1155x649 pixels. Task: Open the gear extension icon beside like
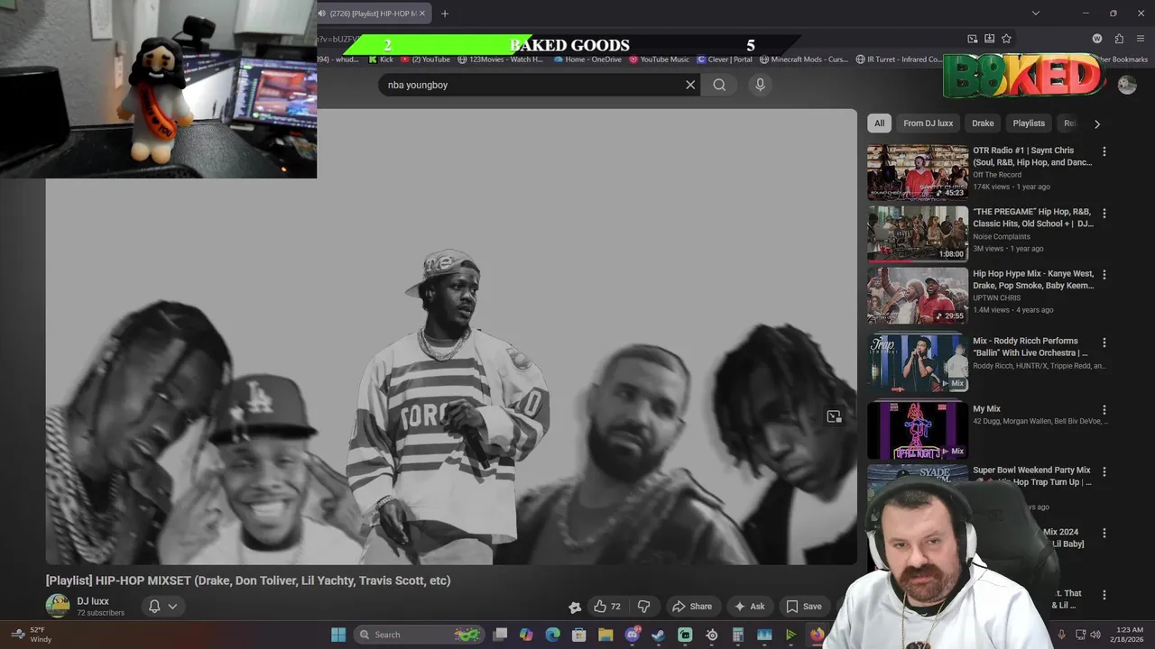575,607
